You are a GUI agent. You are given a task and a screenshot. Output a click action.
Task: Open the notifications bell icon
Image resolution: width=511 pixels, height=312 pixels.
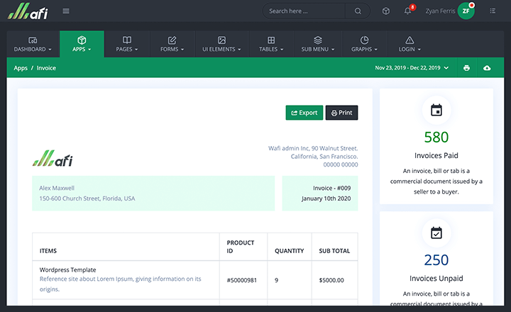click(x=407, y=11)
